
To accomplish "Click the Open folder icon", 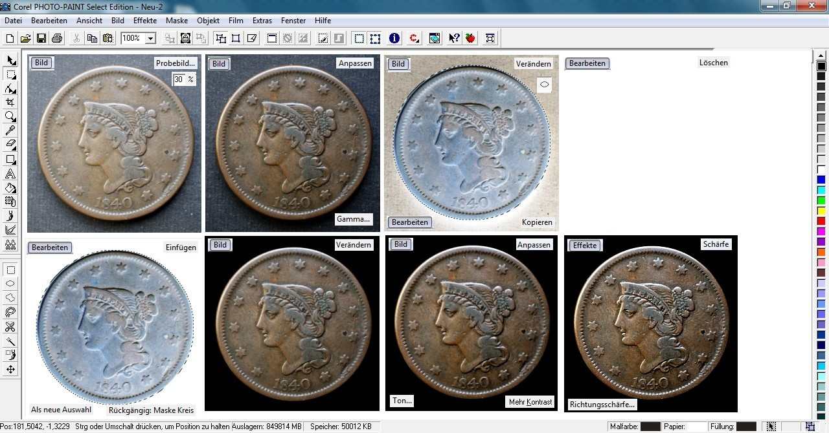I will click(x=25, y=39).
